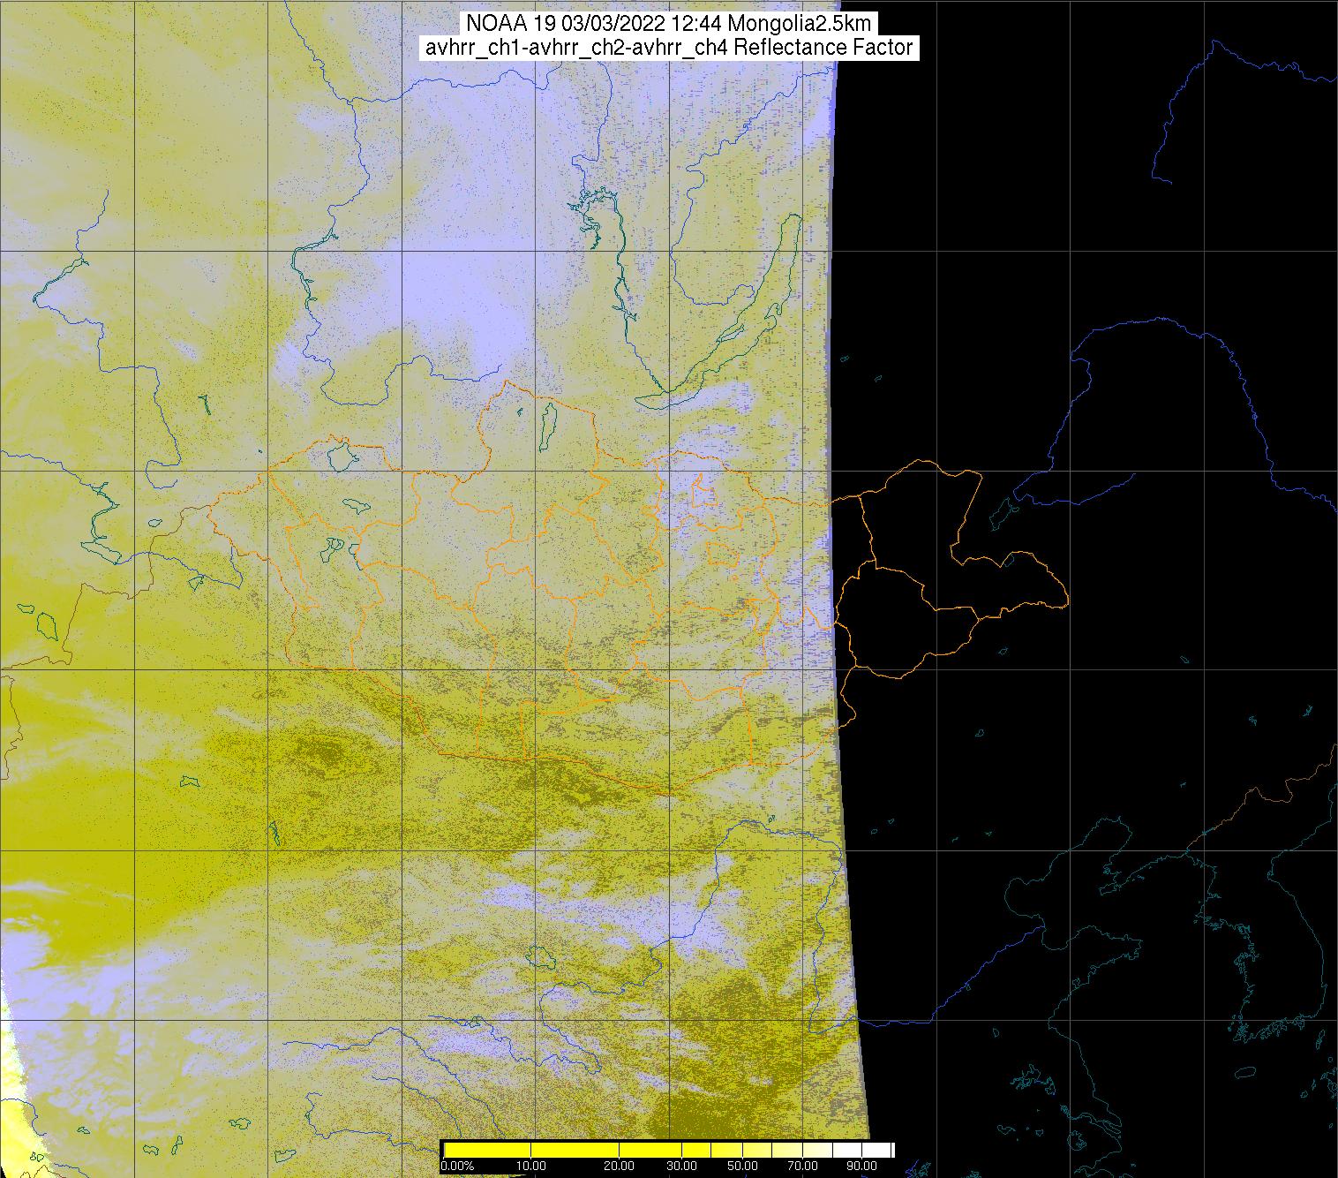Click the 'avhrr_ch1-avhrr_ch2-avhrr_ch4 Reflectance Factor' caption
Viewport: 1338px width, 1178px height.
[x=669, y=48]
